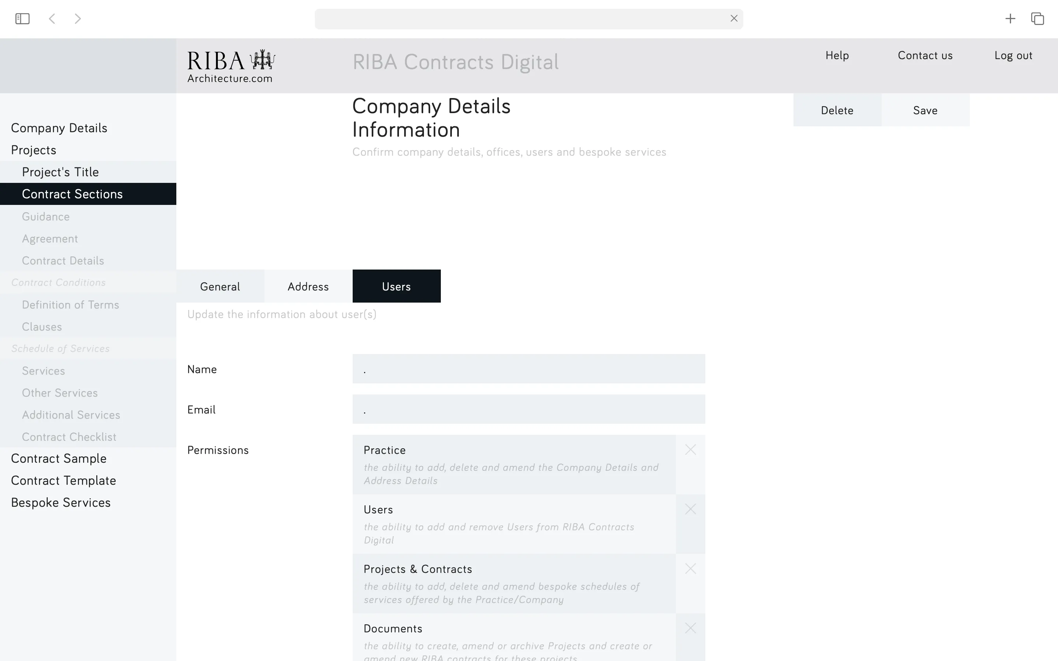Navigate back using the browser arrow

[x=52, y=18]
